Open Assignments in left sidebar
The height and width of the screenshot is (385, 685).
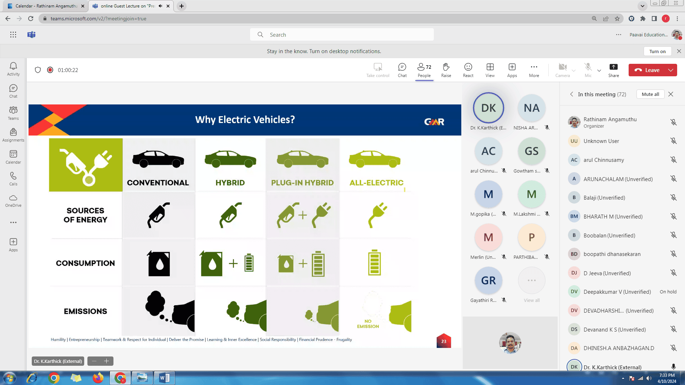(13, 135)
